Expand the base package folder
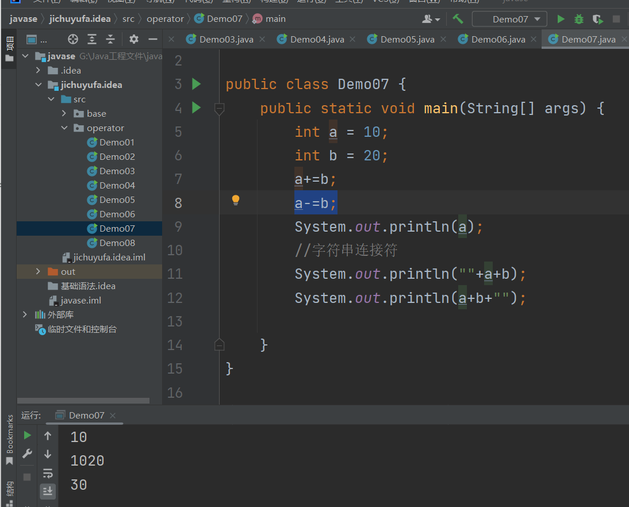The width and height of the screenshot is (629, 507). pos(64,114)
